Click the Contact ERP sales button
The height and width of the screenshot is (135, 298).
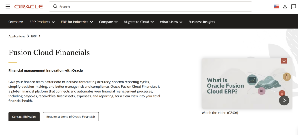(x=24, y=117)
